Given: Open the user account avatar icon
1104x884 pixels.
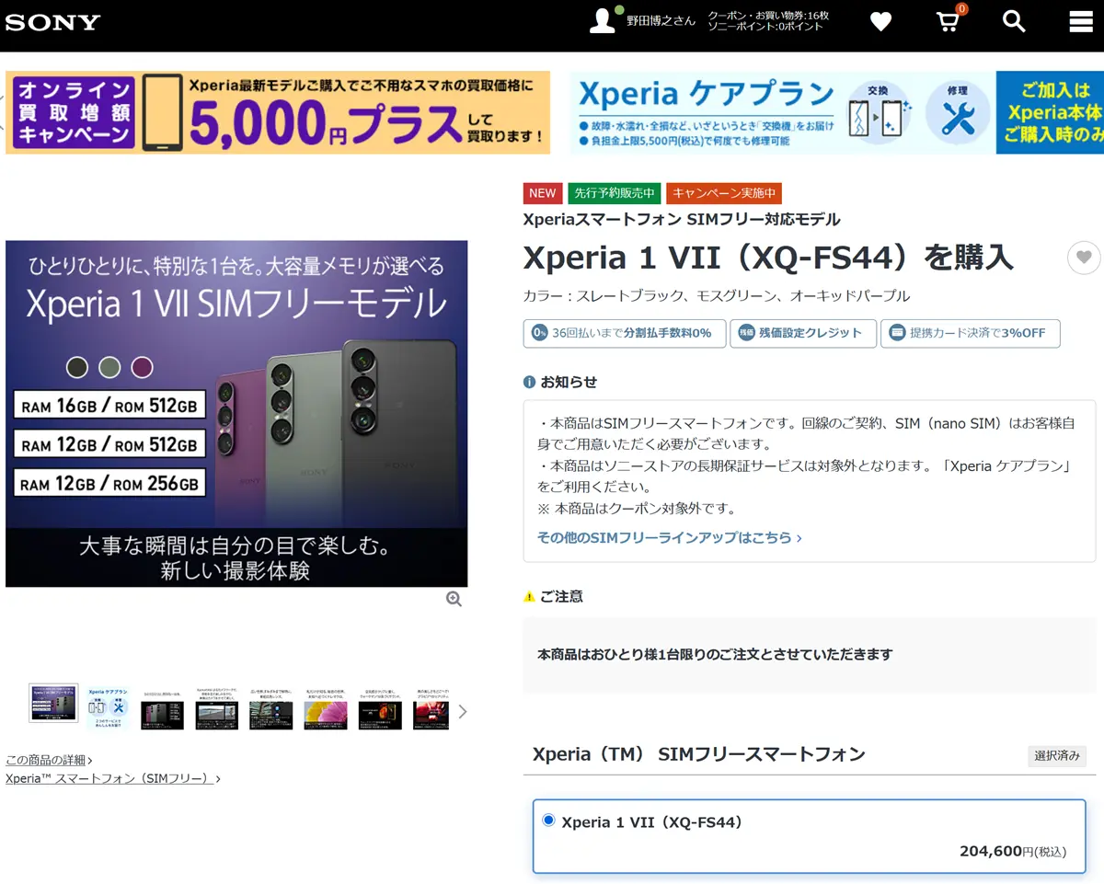Looking at the screenshot, I should (603, 20).
